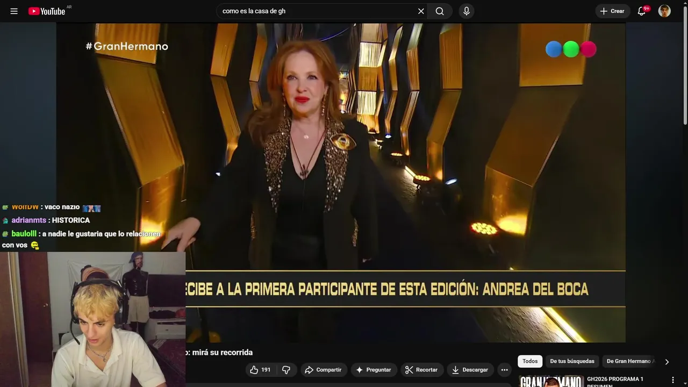Click the video player area
The height and width of the screenshot is (387, 688).
[x=341, y=182]
